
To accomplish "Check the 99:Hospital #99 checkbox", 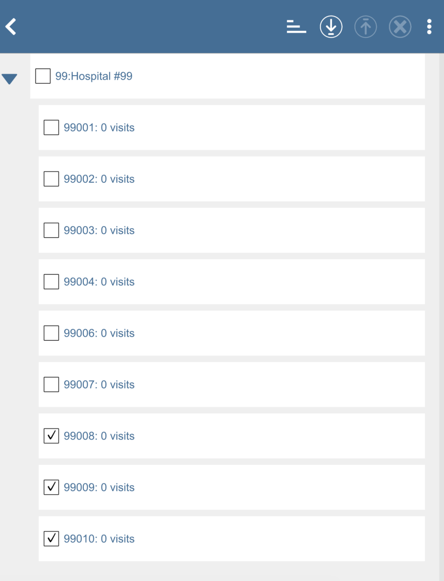I will pos(43,76).
